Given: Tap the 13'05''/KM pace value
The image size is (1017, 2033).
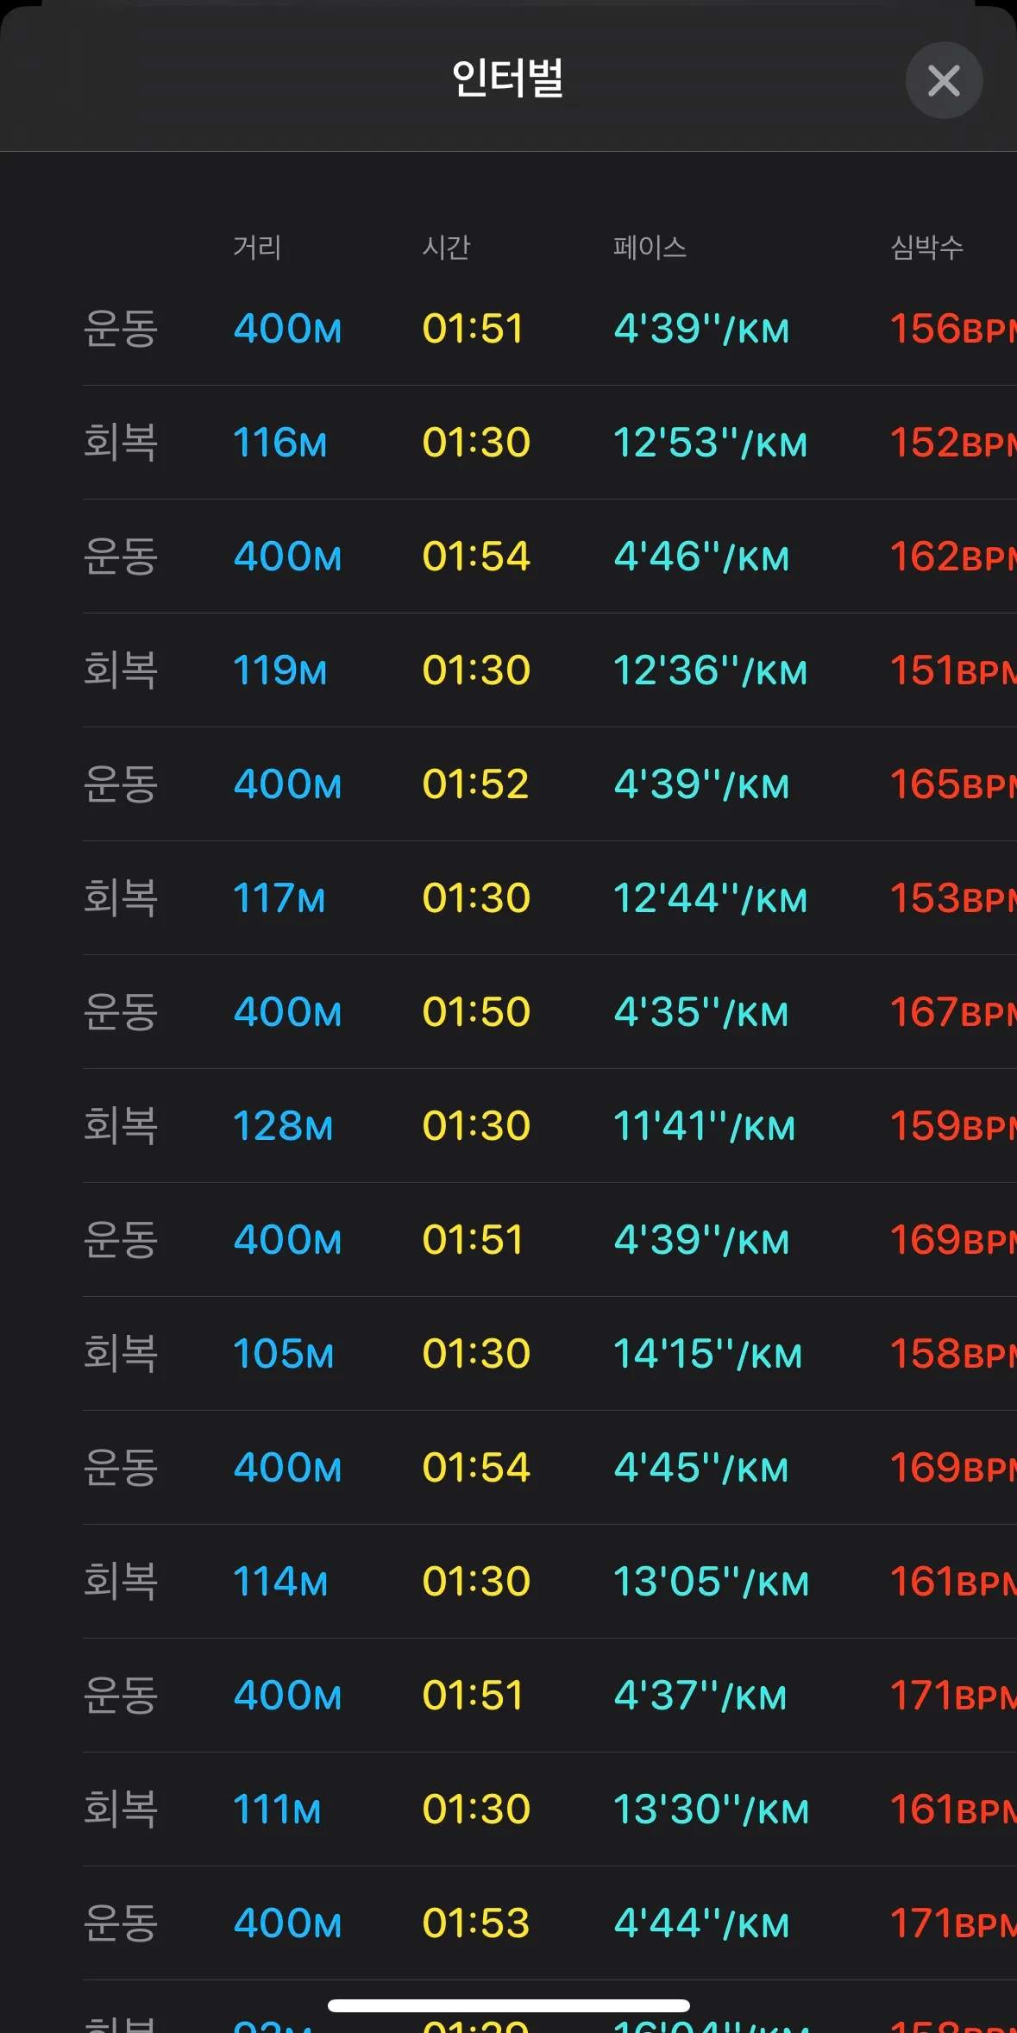Looking at the screenshot, I should (711, 1582).
